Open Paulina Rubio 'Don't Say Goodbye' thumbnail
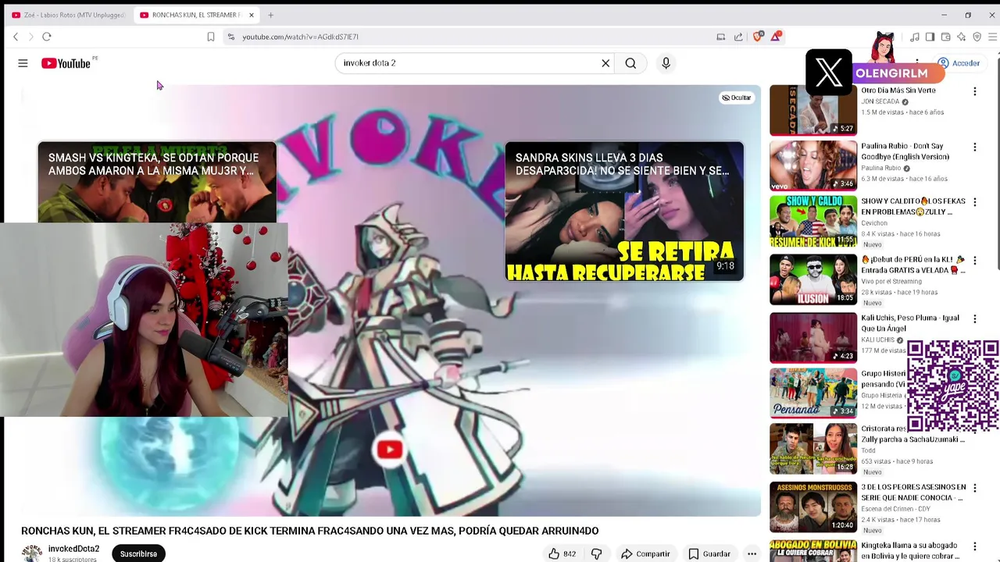The height and width of the screenshot is (562, 1000). (x=813, y=165)
